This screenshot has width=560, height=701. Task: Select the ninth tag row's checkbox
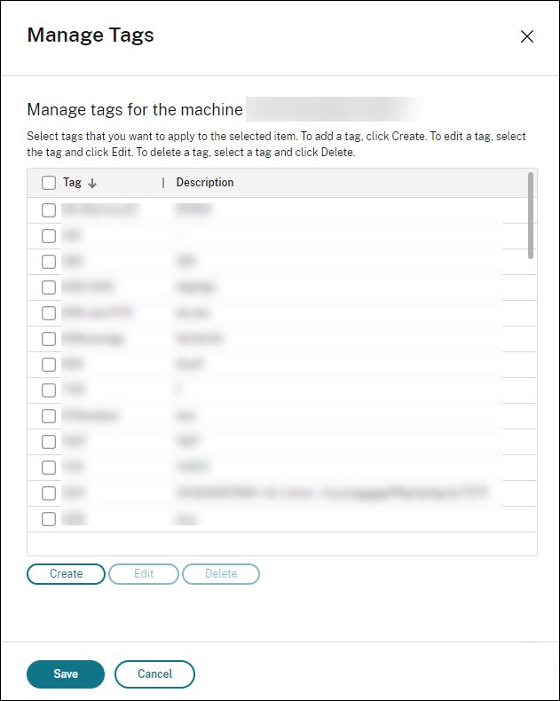(x=48, y=416)
